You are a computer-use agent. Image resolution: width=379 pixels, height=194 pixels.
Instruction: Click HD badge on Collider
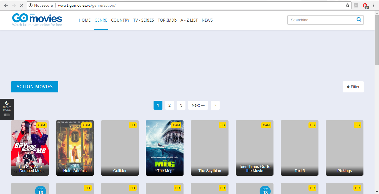point(133,125)
